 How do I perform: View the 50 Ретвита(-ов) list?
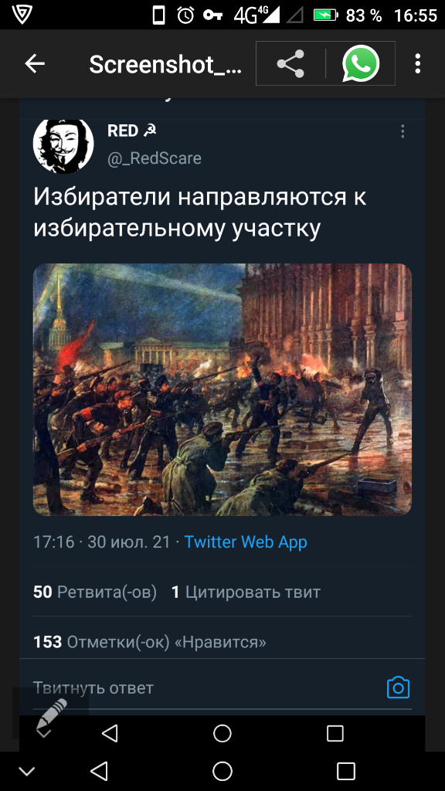[x=95, y=592]
